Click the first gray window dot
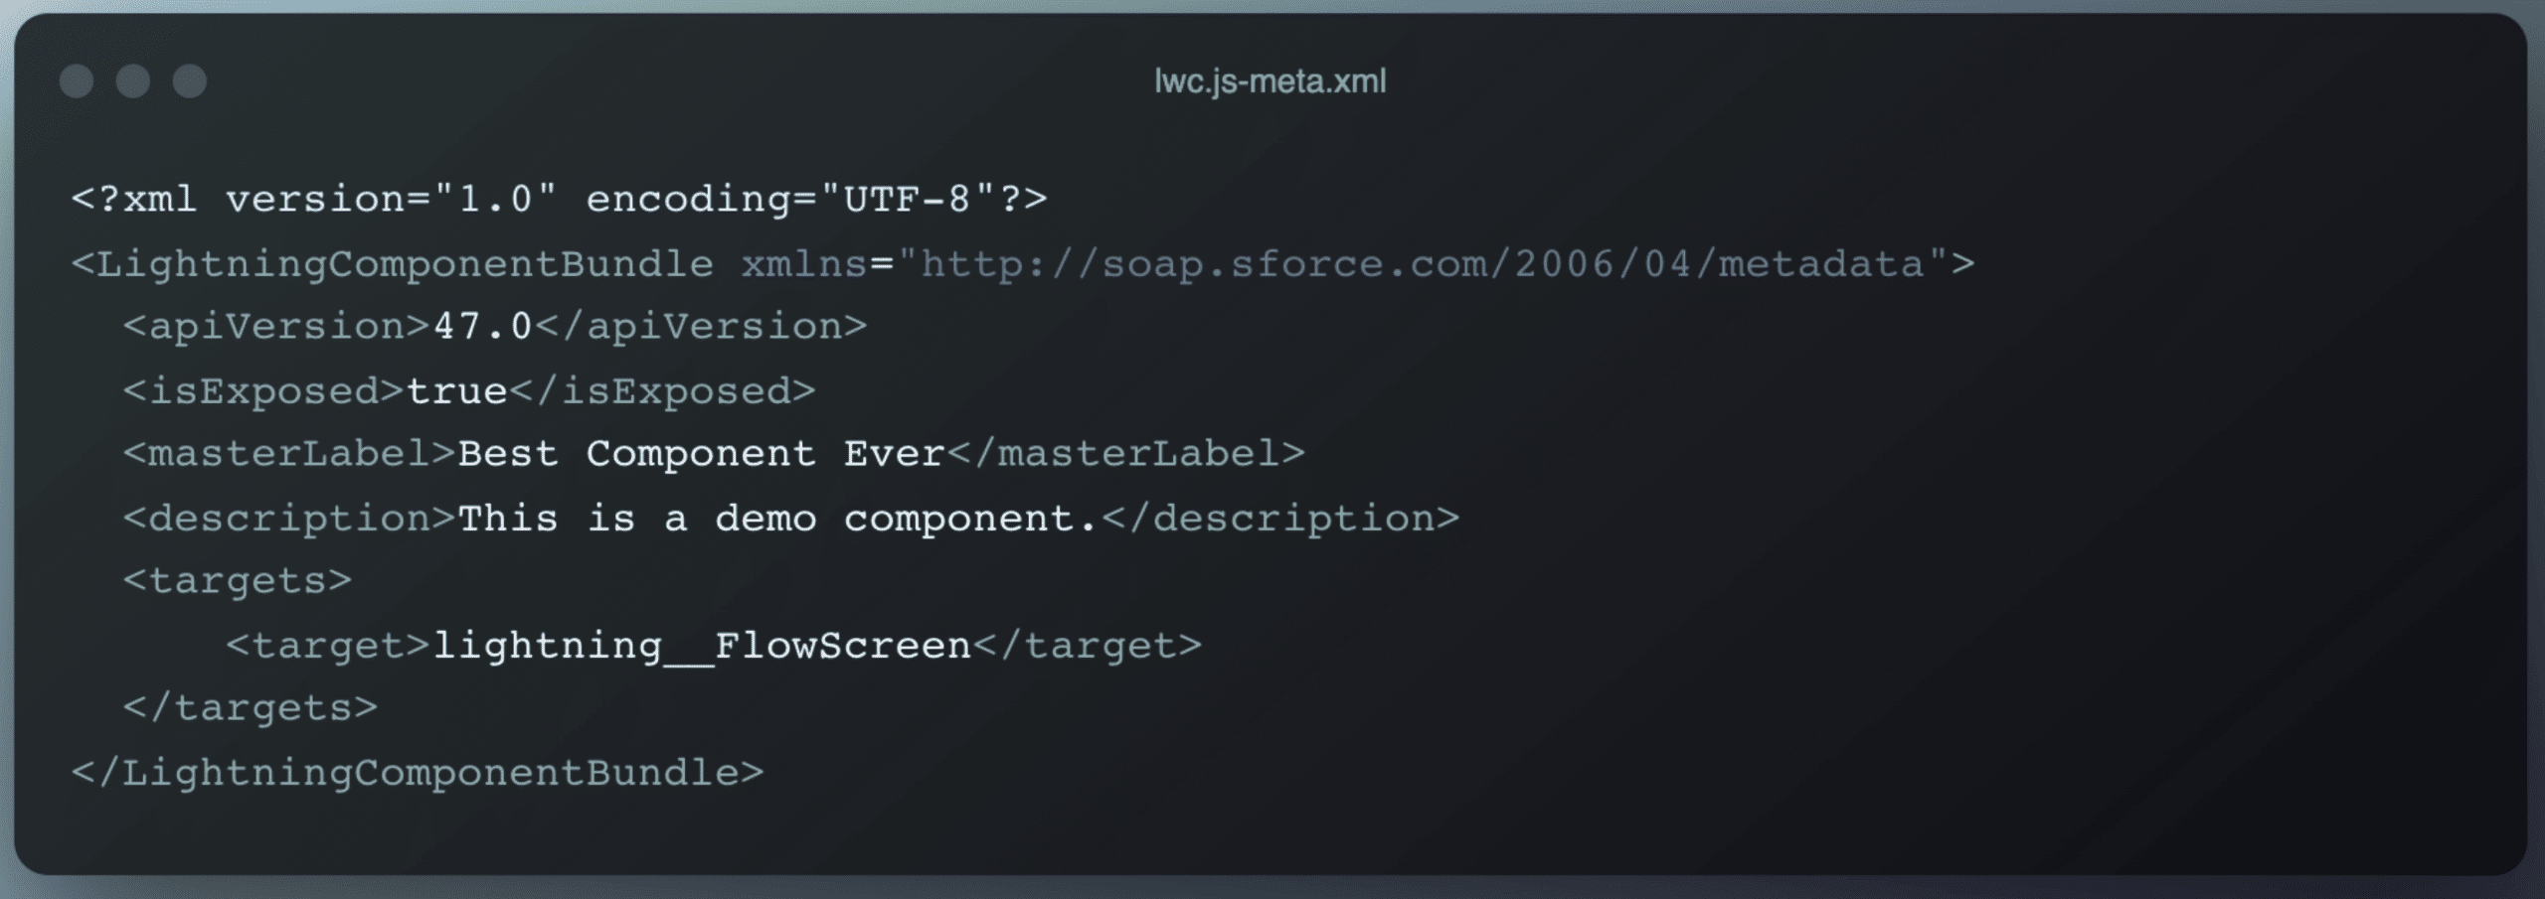Image resolution: width=2545 pixels, height=899 pixels. pyautogui.click(x=77, y=80)
